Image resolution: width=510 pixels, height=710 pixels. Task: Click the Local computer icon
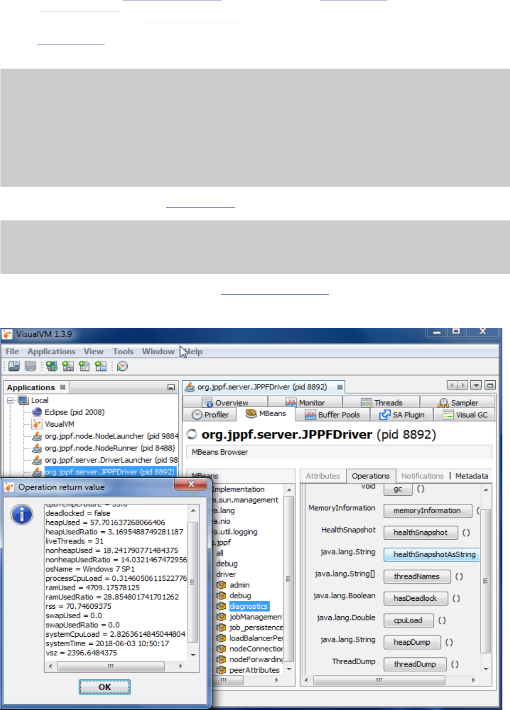(23, 400)
